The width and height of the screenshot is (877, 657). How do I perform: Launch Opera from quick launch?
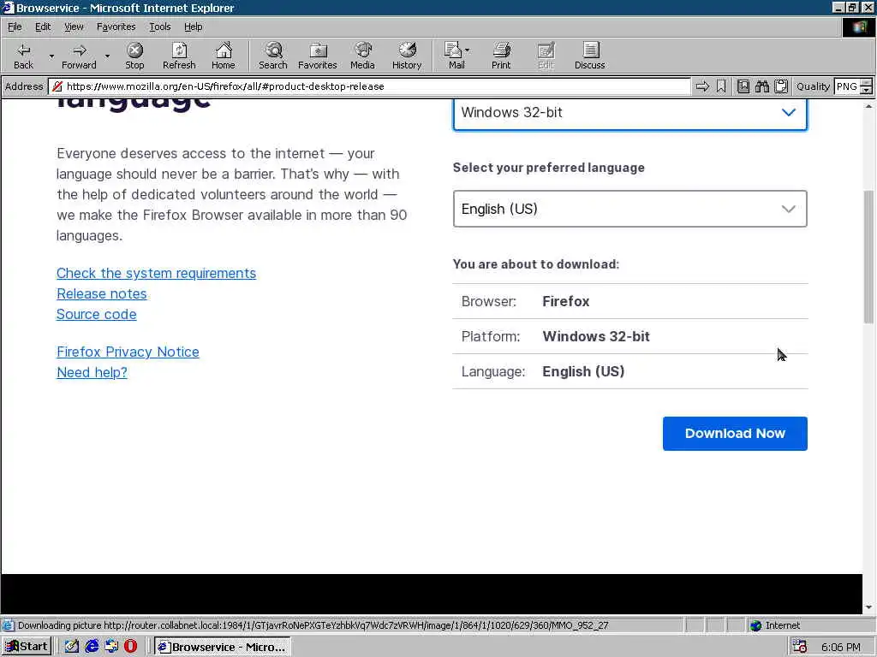coord(130,647)
